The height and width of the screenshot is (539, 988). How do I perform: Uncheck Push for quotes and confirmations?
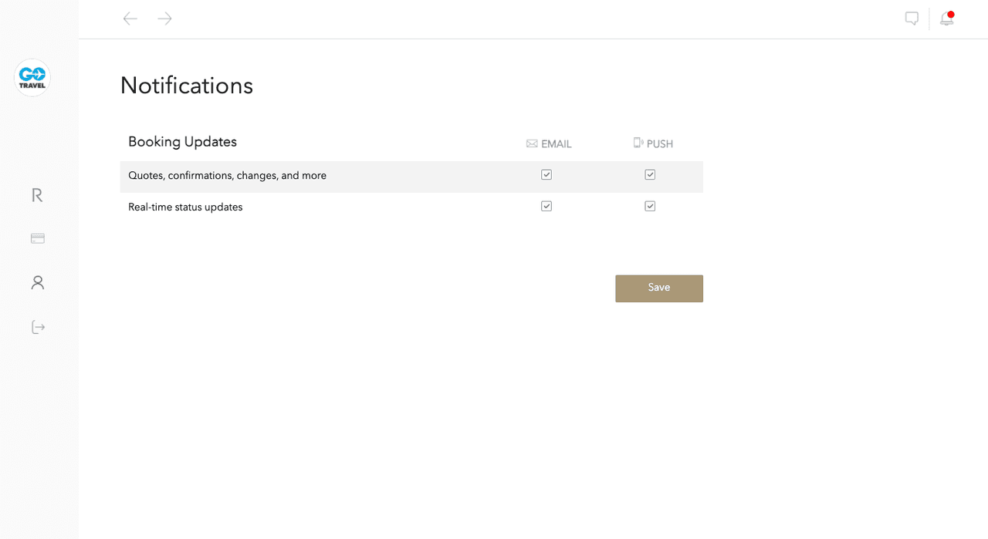click(x=650, y=175)
